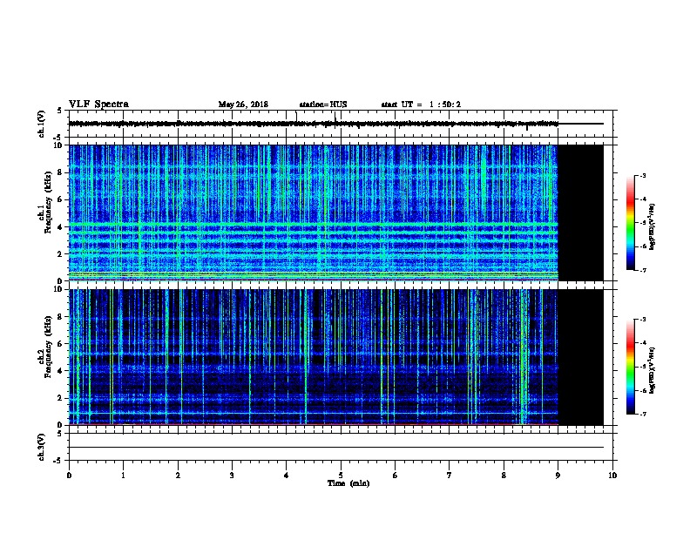Click time axis tick label "5"
Viewport: 690px width, 533px height.
[x=341, y=476]
